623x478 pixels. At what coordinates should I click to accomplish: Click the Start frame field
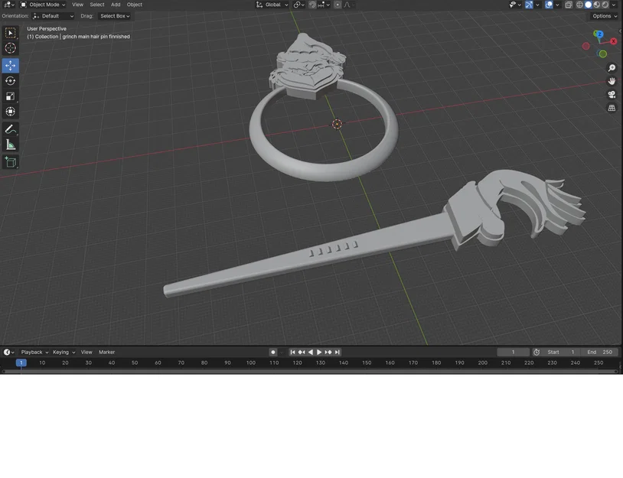pos(560,352)
